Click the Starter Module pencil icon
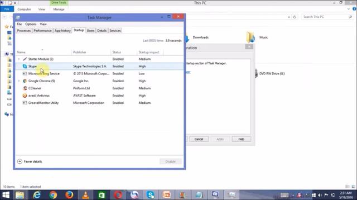The width and height of the screenshot is (357, 200). point(25,59)
